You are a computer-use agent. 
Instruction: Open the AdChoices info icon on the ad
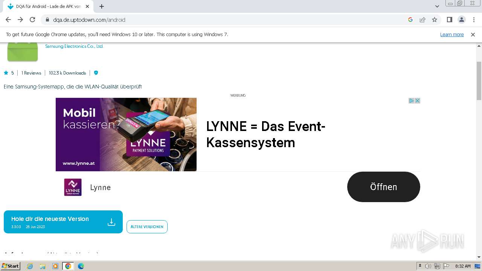click(412, 100)
